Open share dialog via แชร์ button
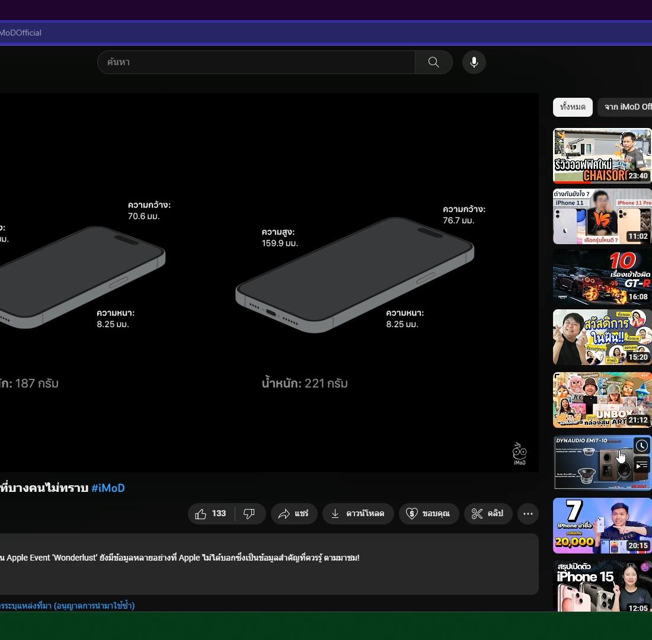The height and width of the screenshot is (640, 652). [294, 514]
